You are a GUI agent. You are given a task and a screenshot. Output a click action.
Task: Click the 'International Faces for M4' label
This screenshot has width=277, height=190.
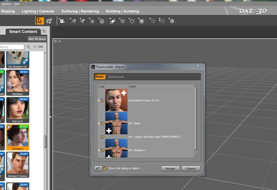144,100
